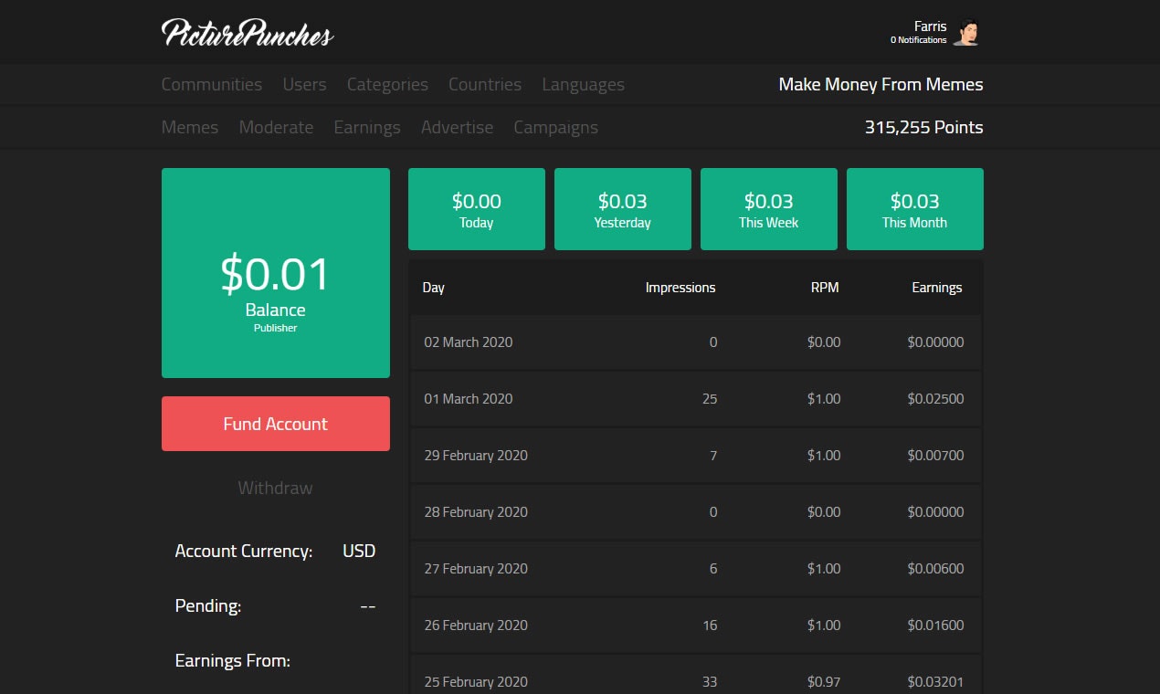Click the This Week earnings card

click(x=769, y=209)
